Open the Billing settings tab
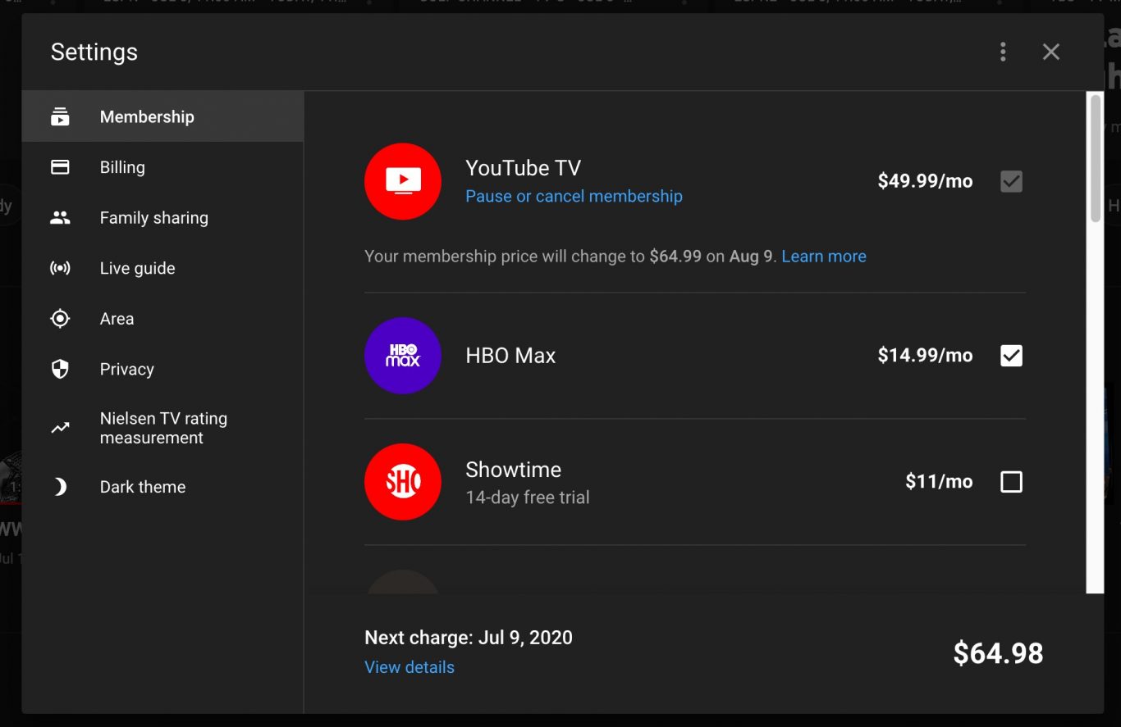Image resolution: width=1121 pixels, height=727 pixels. pyautogui.click(x=122, y=167)
